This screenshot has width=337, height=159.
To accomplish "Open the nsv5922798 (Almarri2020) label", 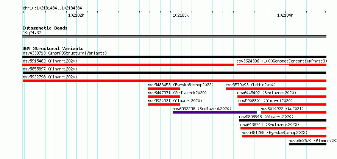I will tap(50, 77).
